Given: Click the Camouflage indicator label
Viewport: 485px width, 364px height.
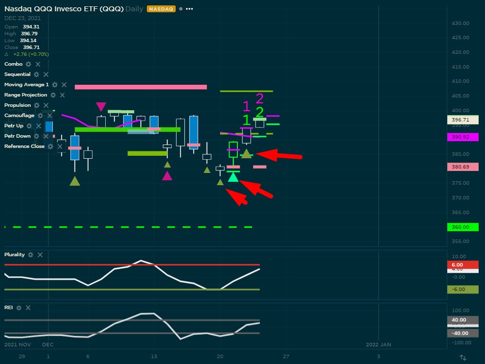Looking at the screenshot, I should 19,116.
